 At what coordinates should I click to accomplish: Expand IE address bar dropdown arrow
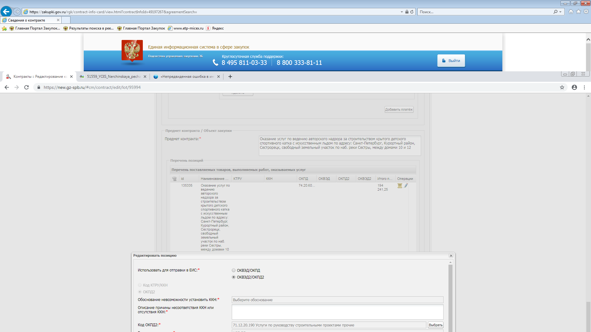tap(402, 12)
